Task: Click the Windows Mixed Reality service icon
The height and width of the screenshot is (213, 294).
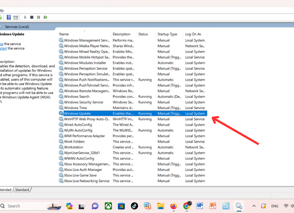Action: 61,51
